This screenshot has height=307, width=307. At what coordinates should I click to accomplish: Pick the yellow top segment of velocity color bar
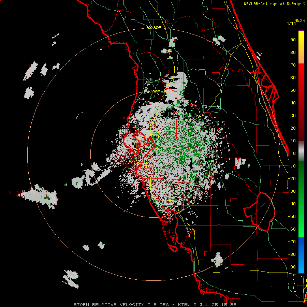tap(301, 47)
